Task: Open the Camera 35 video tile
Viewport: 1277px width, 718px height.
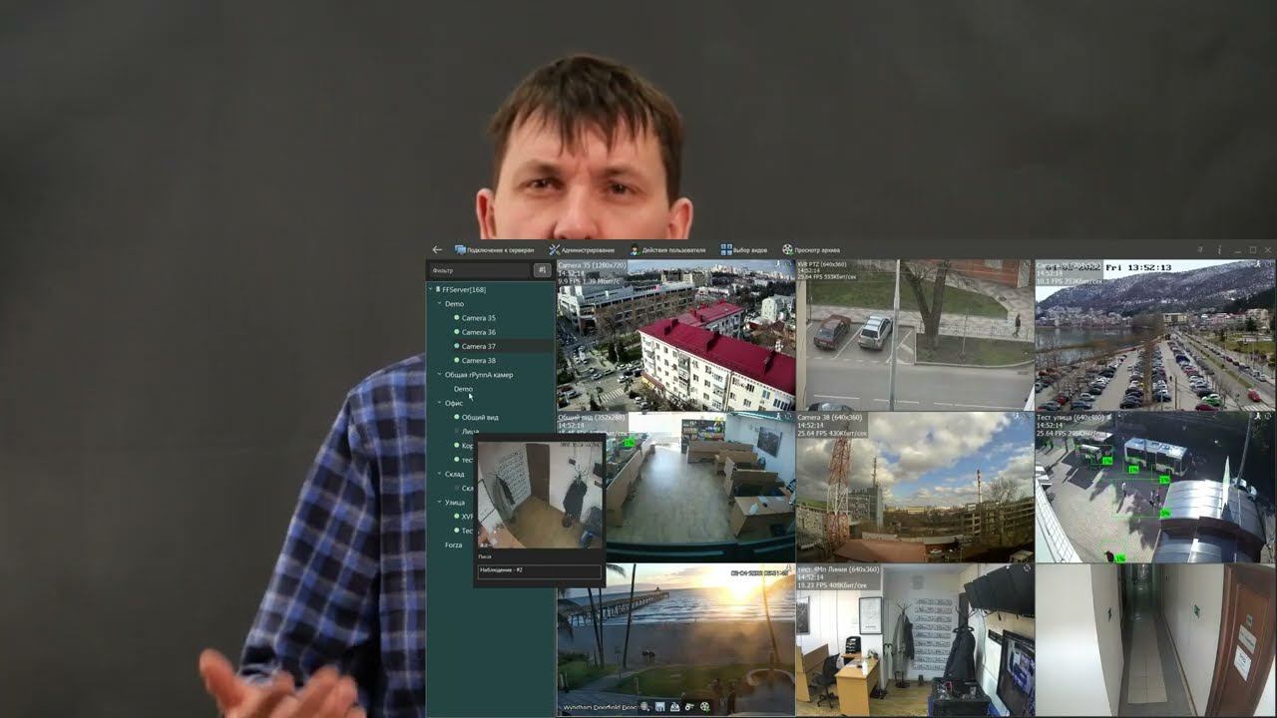Action: 675,335
